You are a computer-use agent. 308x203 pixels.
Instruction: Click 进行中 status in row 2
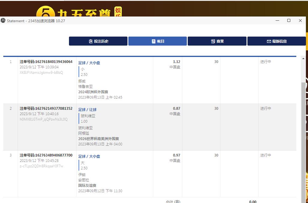[x=266, y=108]
